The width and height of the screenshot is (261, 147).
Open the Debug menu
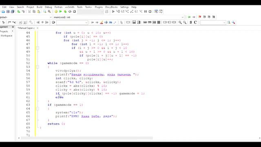point(49,7)
